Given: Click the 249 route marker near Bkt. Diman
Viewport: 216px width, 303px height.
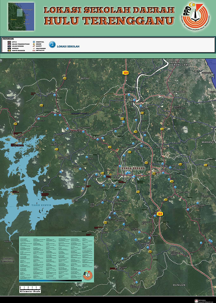Looking at the screenshot, I should coord(166,200).
